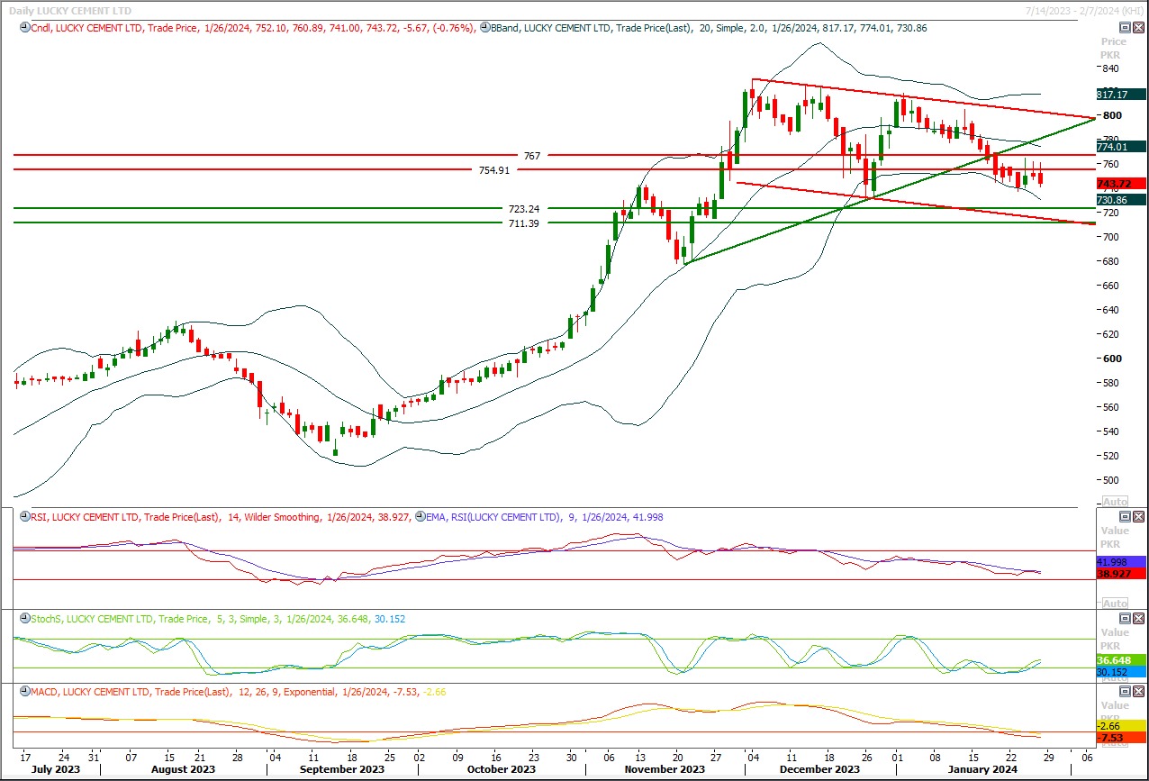Select the 767 resistance level label
Viewport: 1149px width, 781px height.
[532, 156]
